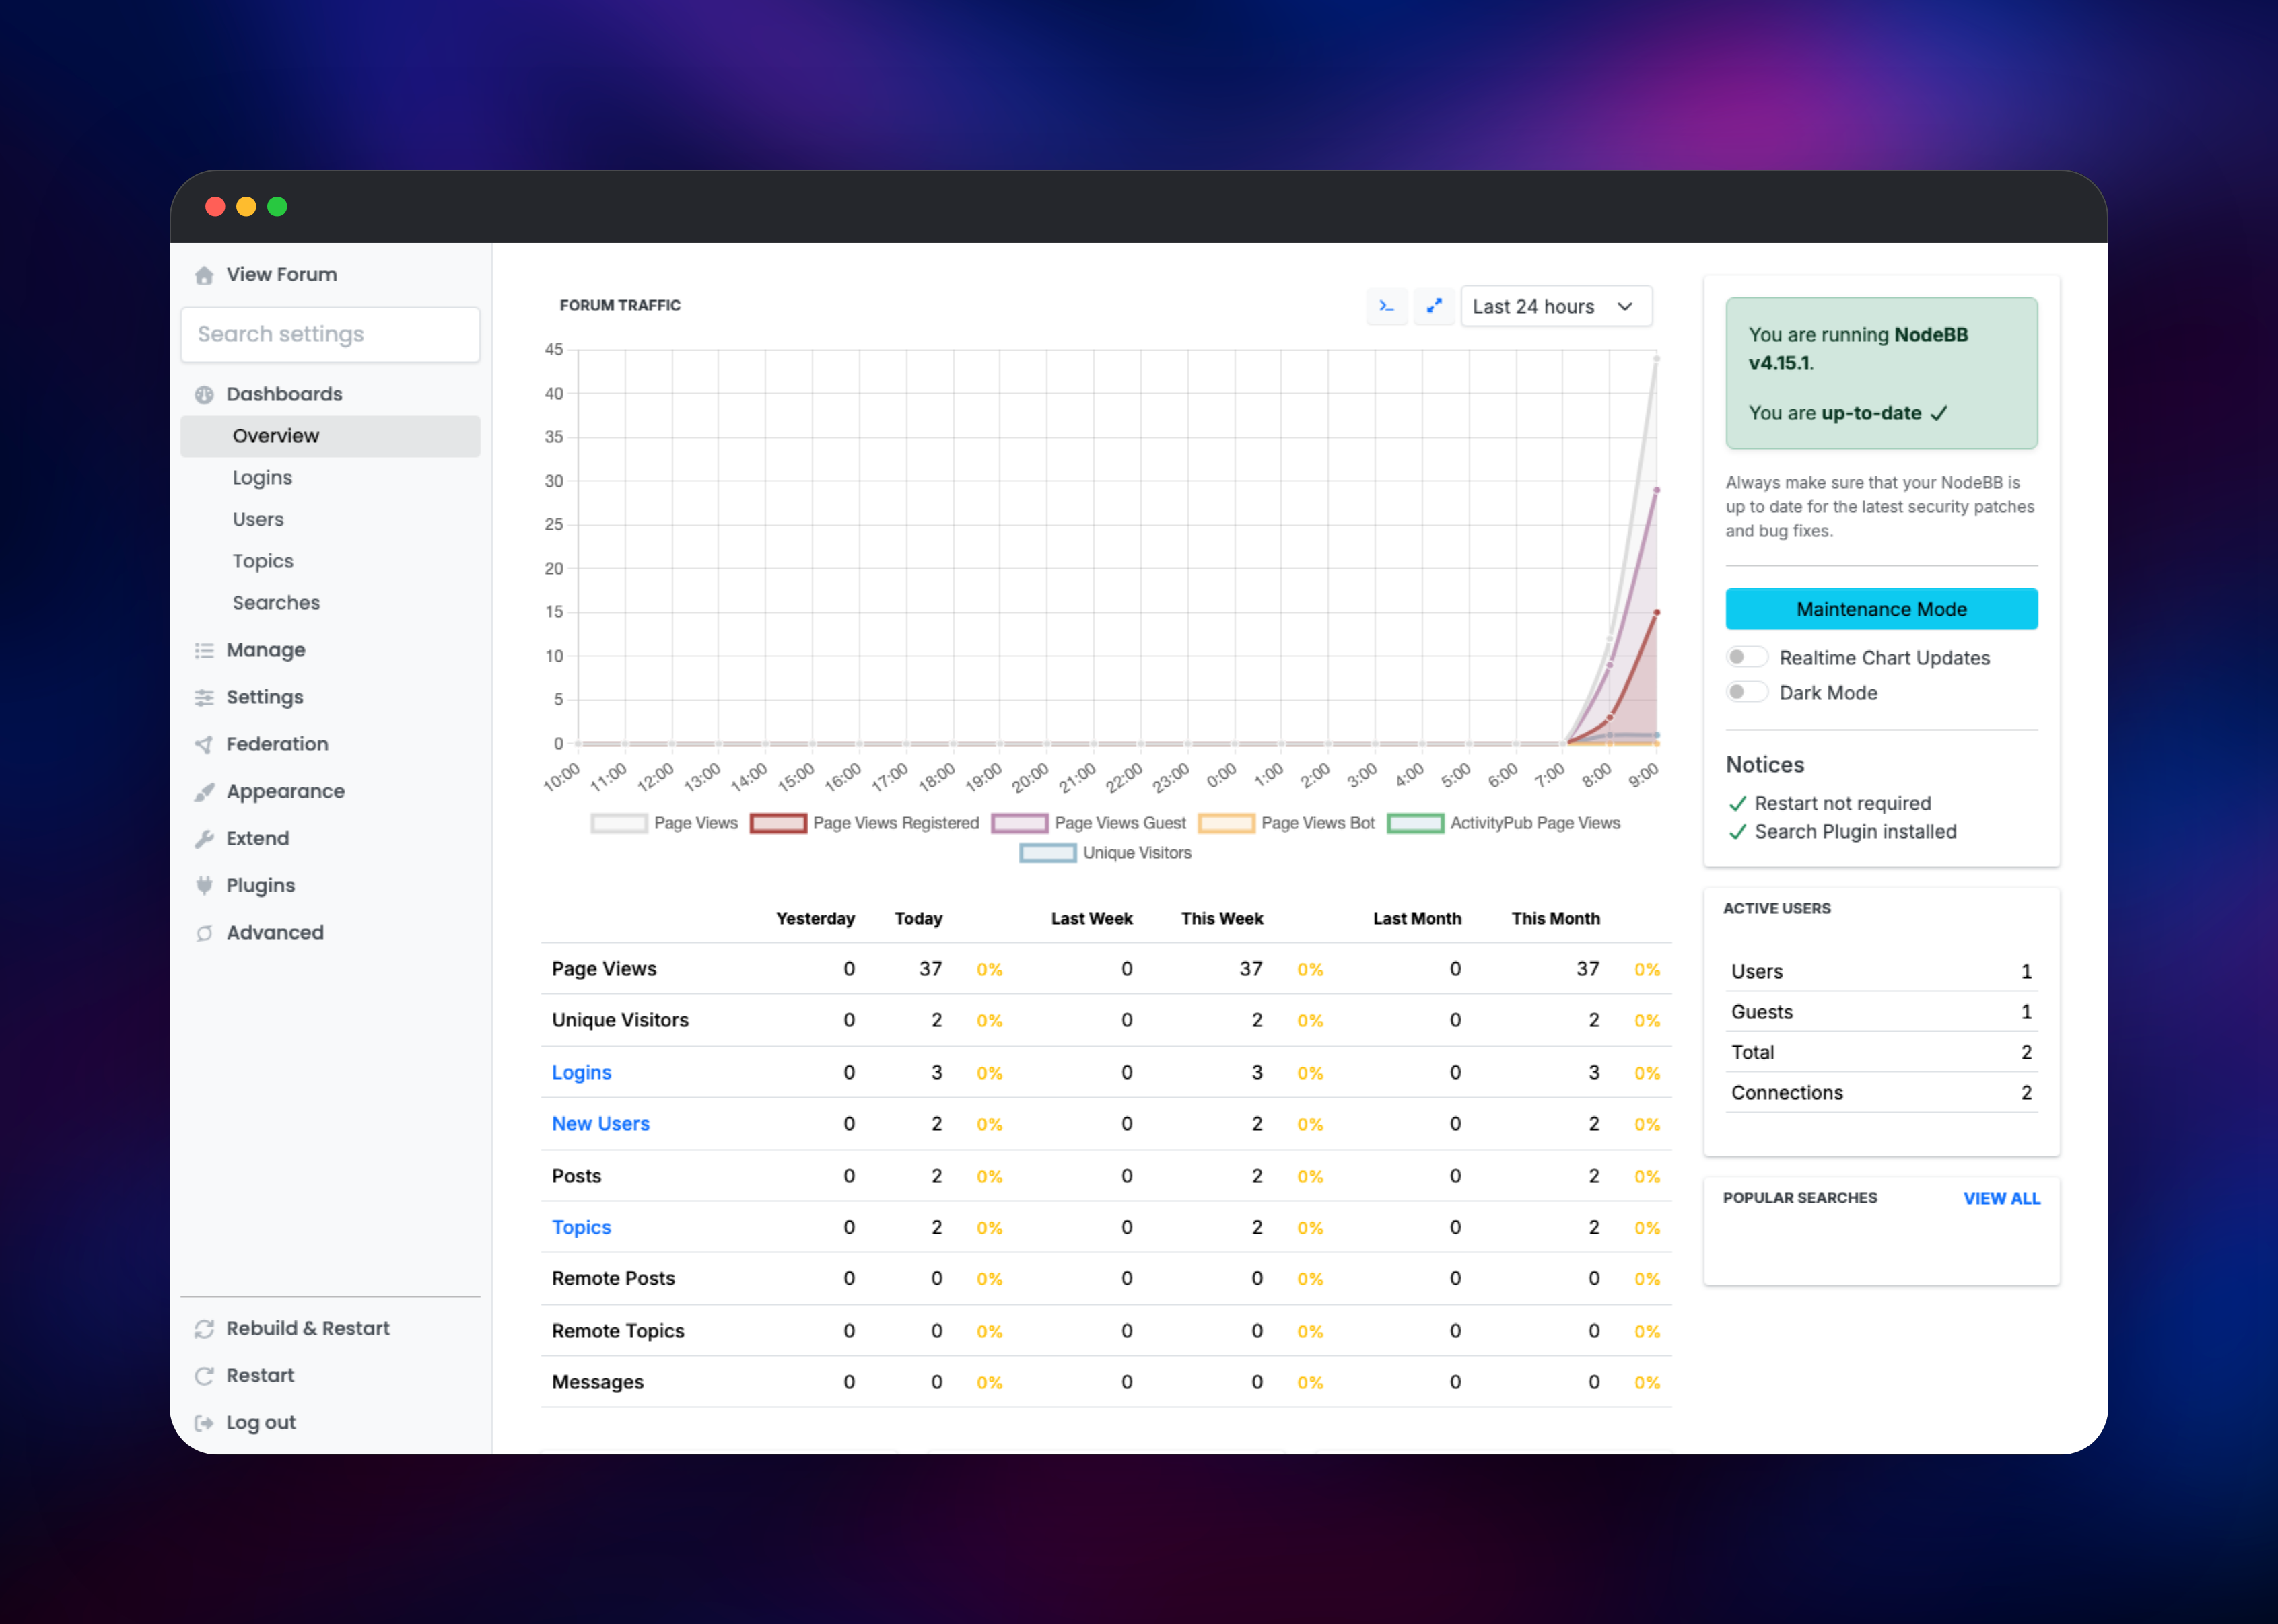The width and height of the screenshot is (2278, 1624).
Task: Click the Connections row in Active Users
Action: tap(1881, 1093)
